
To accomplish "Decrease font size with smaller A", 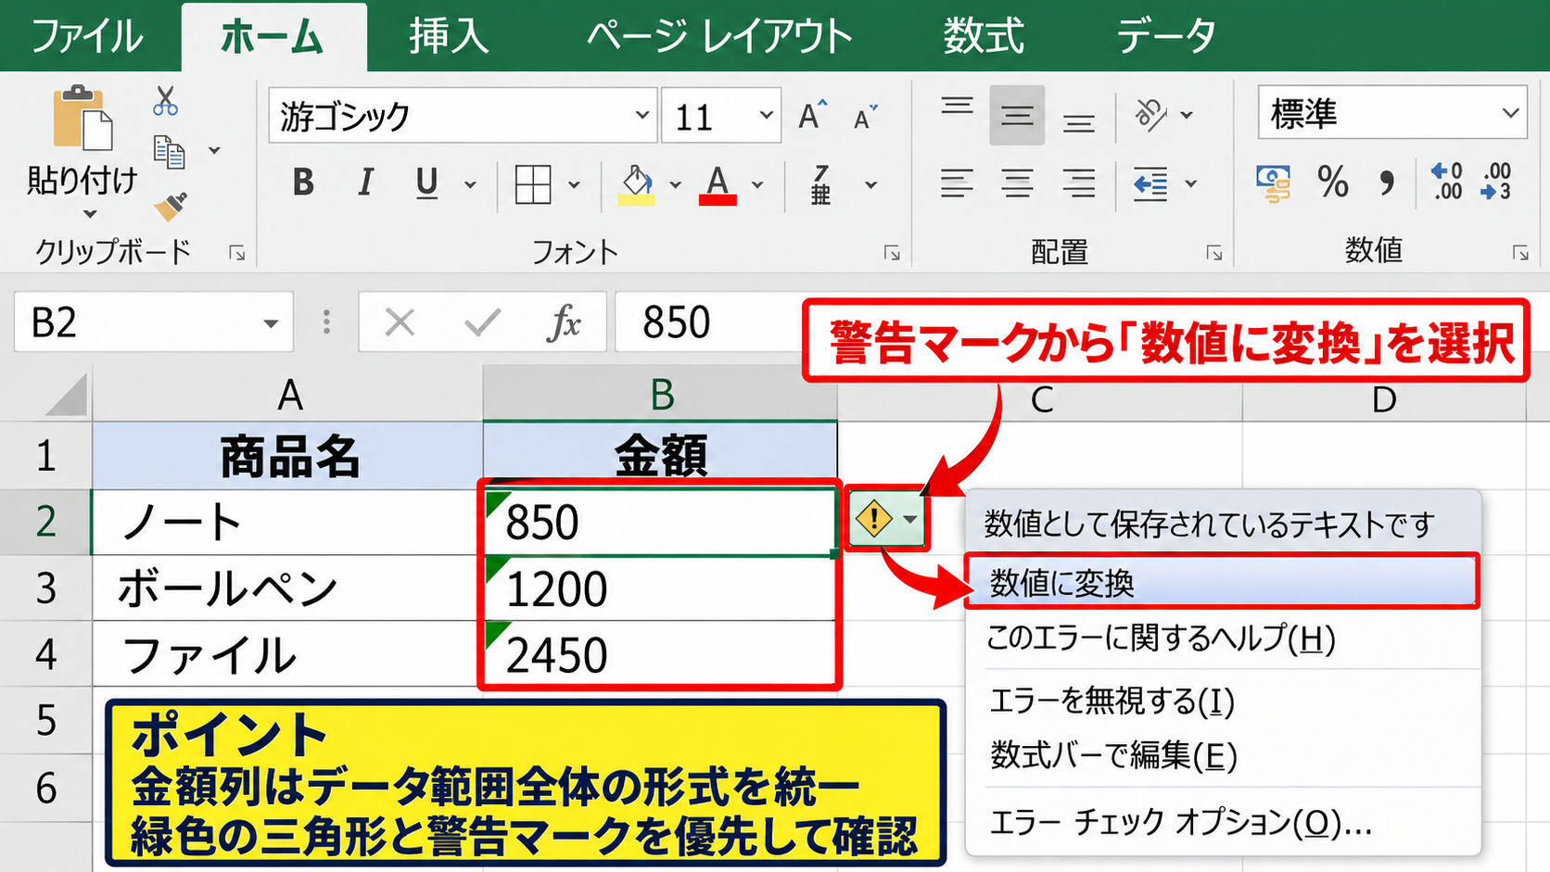I will (x=865, y=117).
